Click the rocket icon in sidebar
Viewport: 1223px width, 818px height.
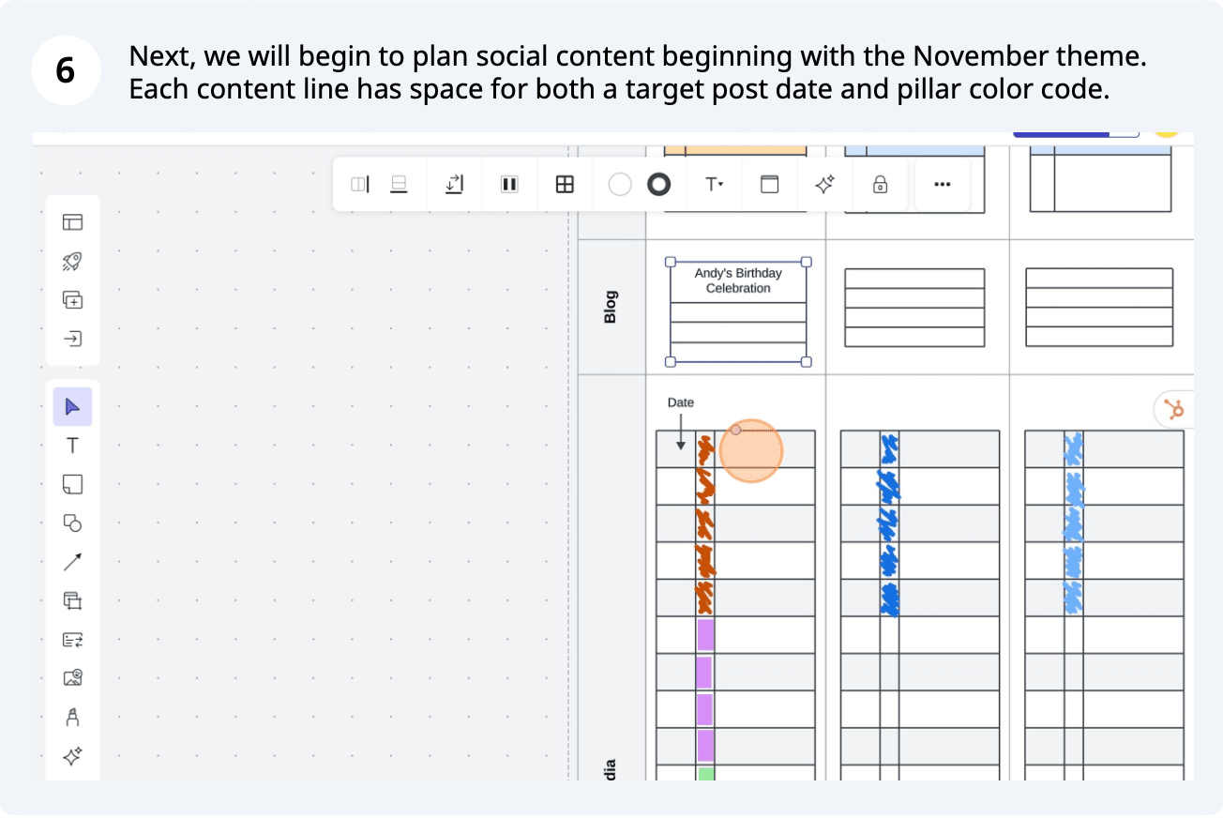[x=72, y=261]
